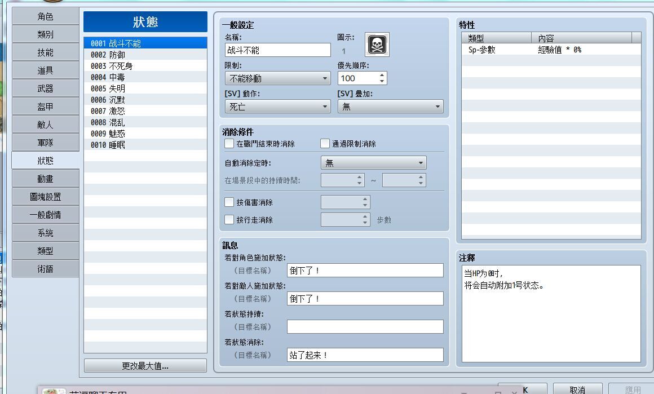Select the 道具 tab
This screenshot has width=654, height=394.
point(46,70)
